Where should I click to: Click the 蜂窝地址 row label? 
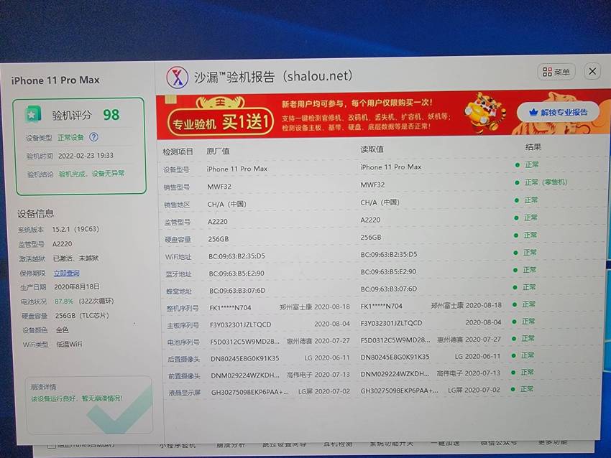179,291
